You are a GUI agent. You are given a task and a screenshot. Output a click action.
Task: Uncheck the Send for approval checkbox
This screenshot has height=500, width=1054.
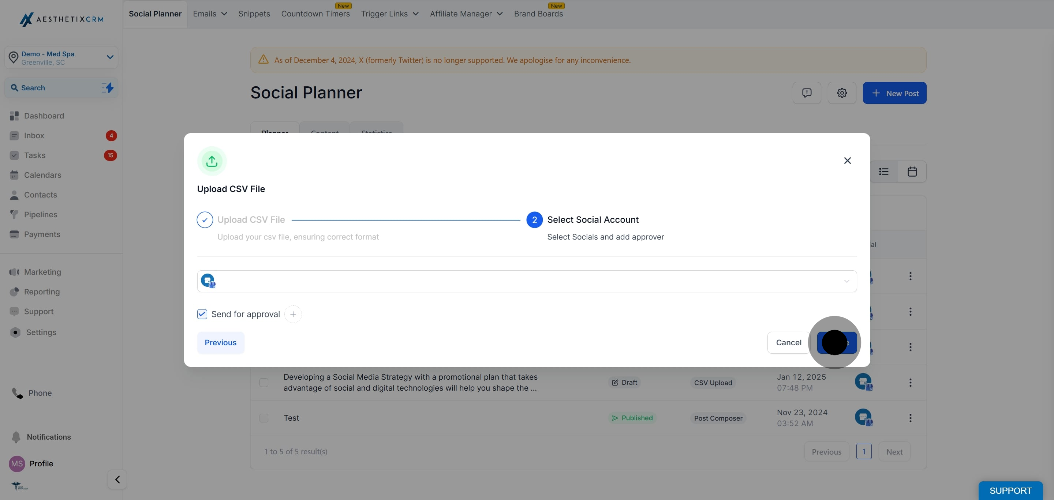pyautogui.click(x=202, y=314)
